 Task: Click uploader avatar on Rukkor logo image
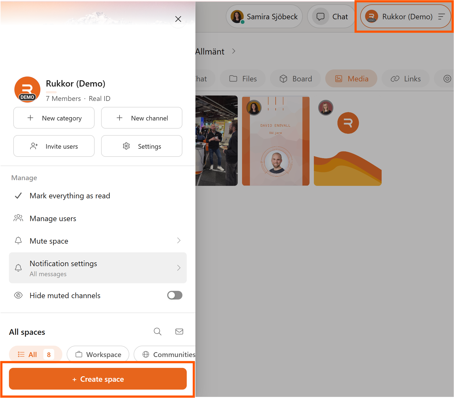(326, 107)
